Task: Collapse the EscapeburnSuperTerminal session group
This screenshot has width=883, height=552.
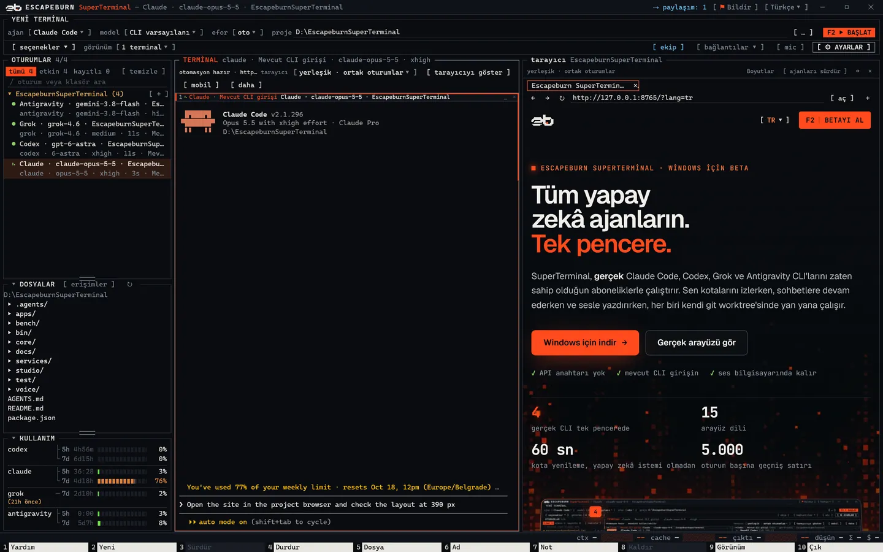Action: point(10,94)
